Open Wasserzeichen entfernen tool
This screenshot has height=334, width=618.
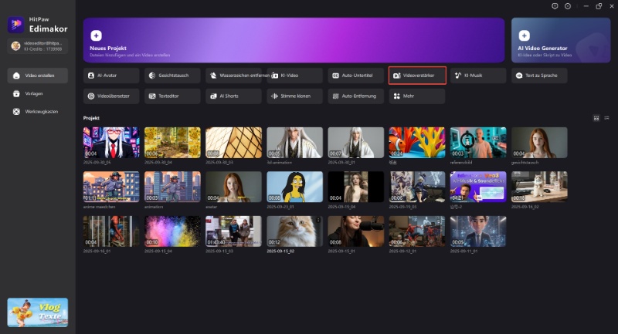pyautogui.click(x=233, y=76)
